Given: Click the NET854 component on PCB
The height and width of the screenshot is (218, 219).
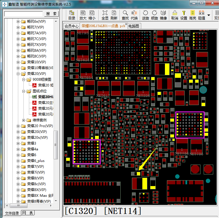Looking at the screenshot, I should pos(86,70).
